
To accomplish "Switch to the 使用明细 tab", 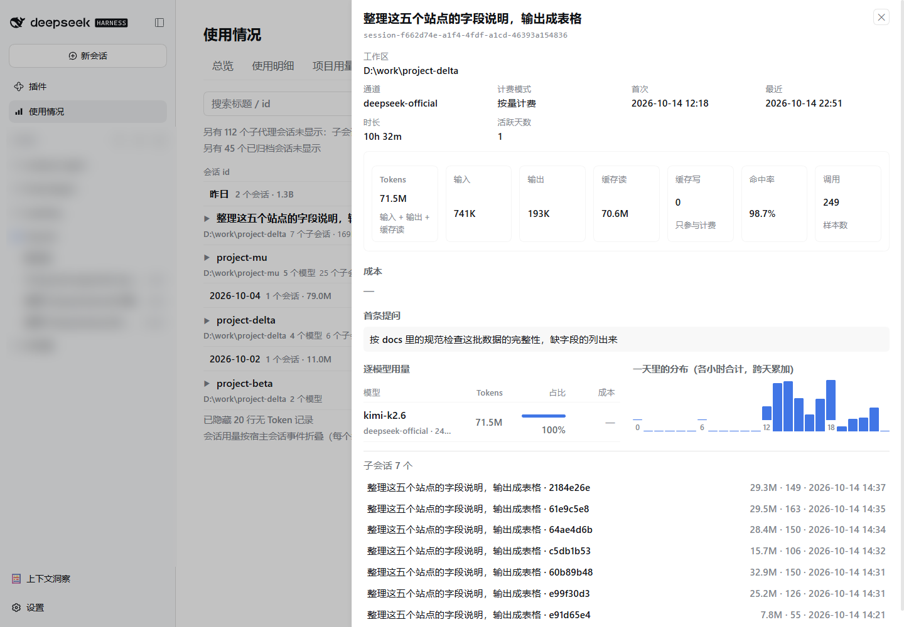I will pos(273,66).
